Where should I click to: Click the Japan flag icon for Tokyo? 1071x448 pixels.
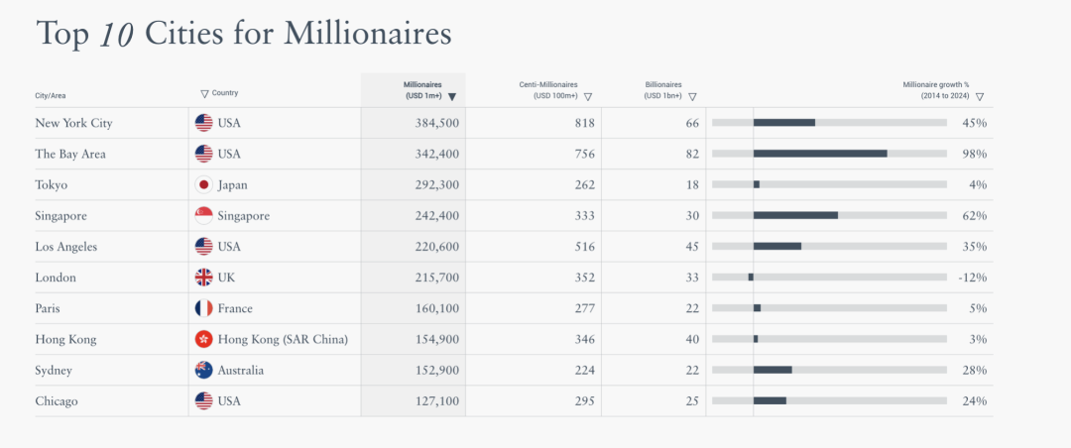click(x=204, y=184)
